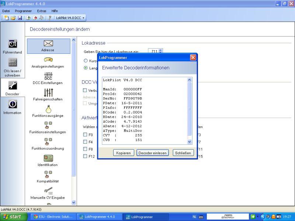Open the Führerstand sidebar section

click(13, 47)
